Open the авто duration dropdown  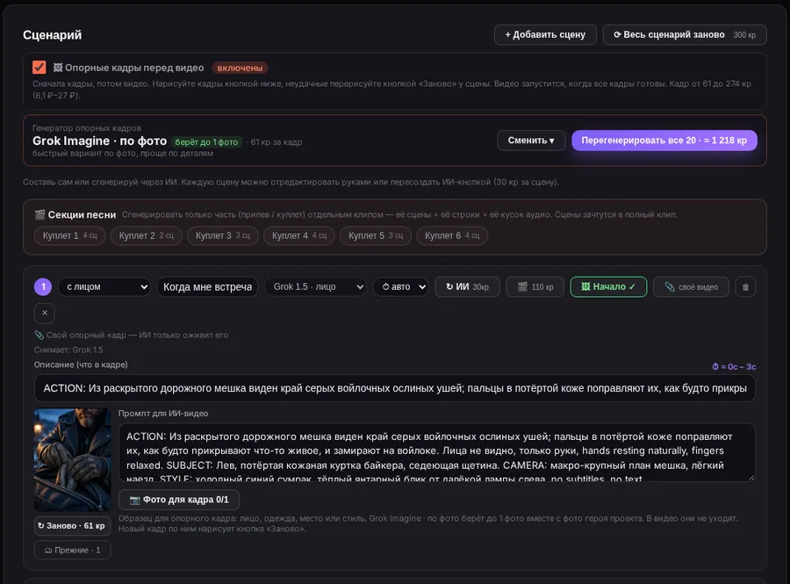pyautogui.click(x=401, y=286)
